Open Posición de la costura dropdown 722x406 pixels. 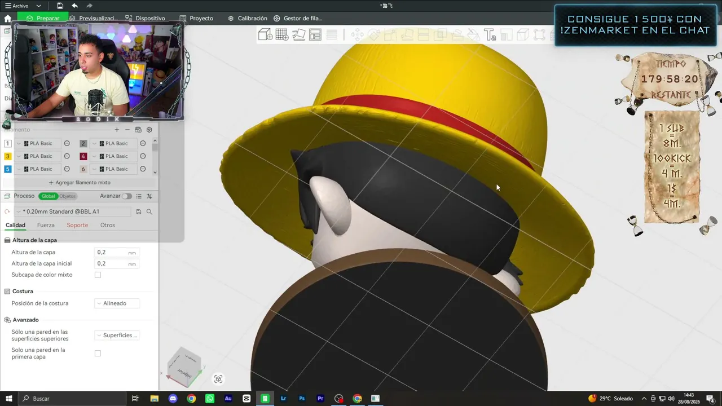pyautogui.click(x=116, y=303)
